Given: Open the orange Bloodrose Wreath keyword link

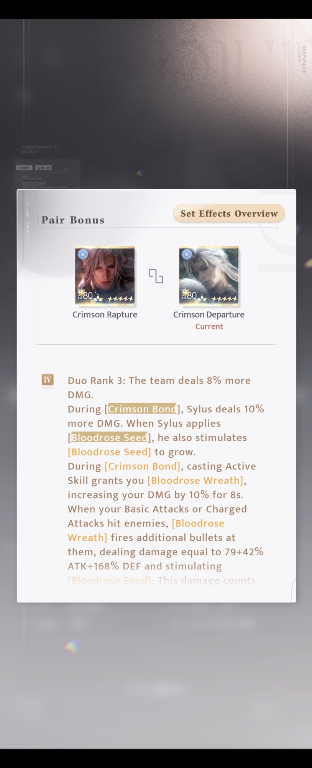Looking at the screenshot, I should (195, 480).
